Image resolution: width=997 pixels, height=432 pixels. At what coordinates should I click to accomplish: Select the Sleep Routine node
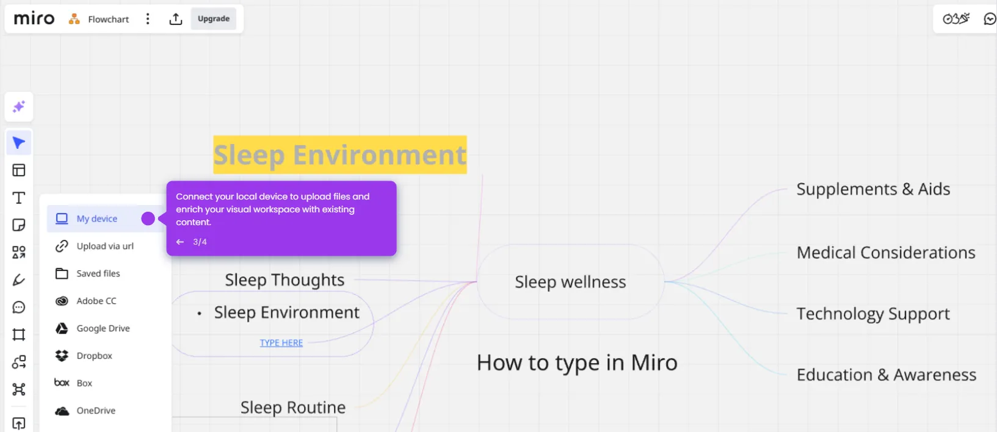click(293, 408)
